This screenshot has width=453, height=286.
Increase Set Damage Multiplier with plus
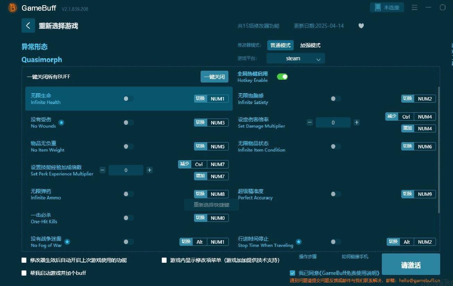click(356, 122)
